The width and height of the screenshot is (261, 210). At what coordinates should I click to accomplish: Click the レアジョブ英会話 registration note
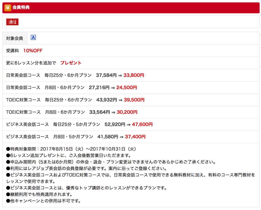click(87, 168)
